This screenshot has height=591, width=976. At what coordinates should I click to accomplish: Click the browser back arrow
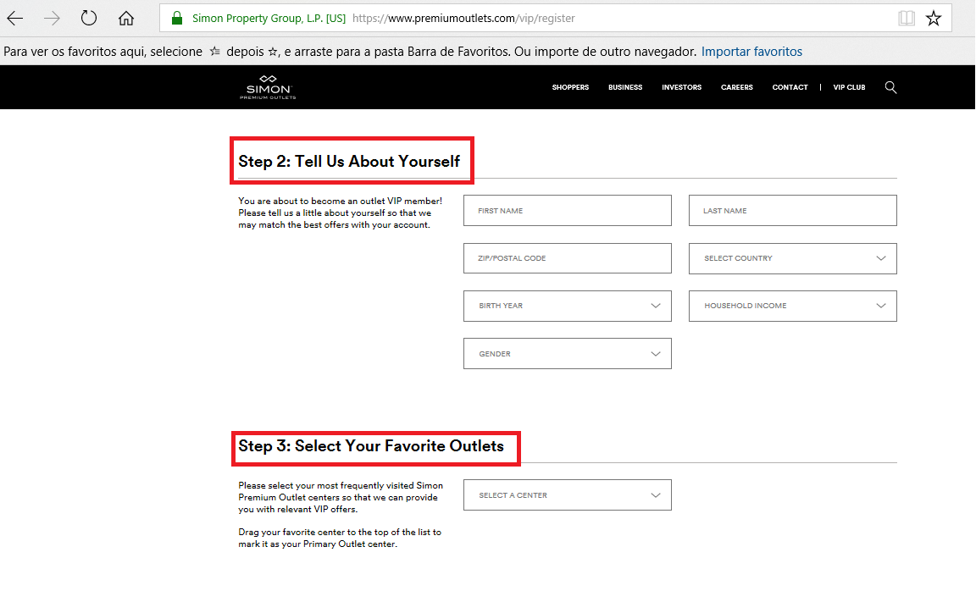click(x=15, y=18)
